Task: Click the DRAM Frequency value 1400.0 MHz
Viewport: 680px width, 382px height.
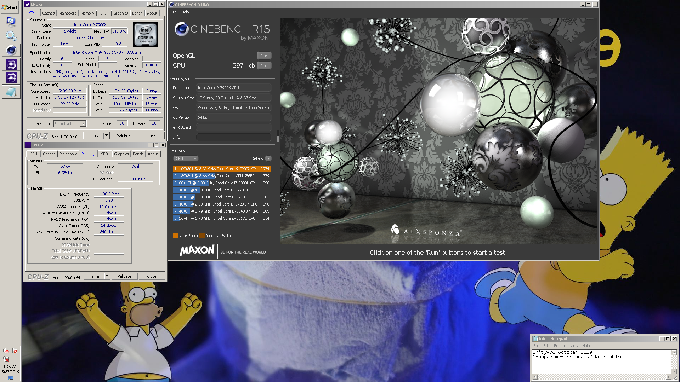Action: pyautogui.click(x=109, y=194)
